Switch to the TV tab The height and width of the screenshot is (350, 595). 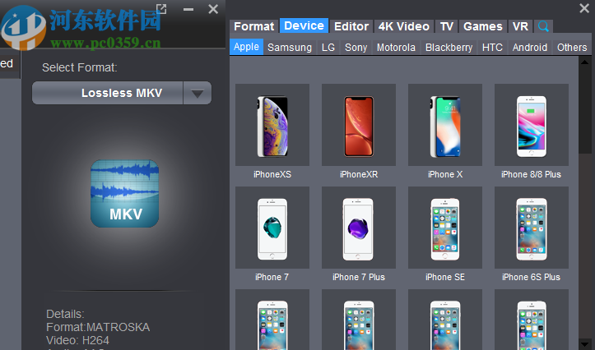tap(447, 26)
